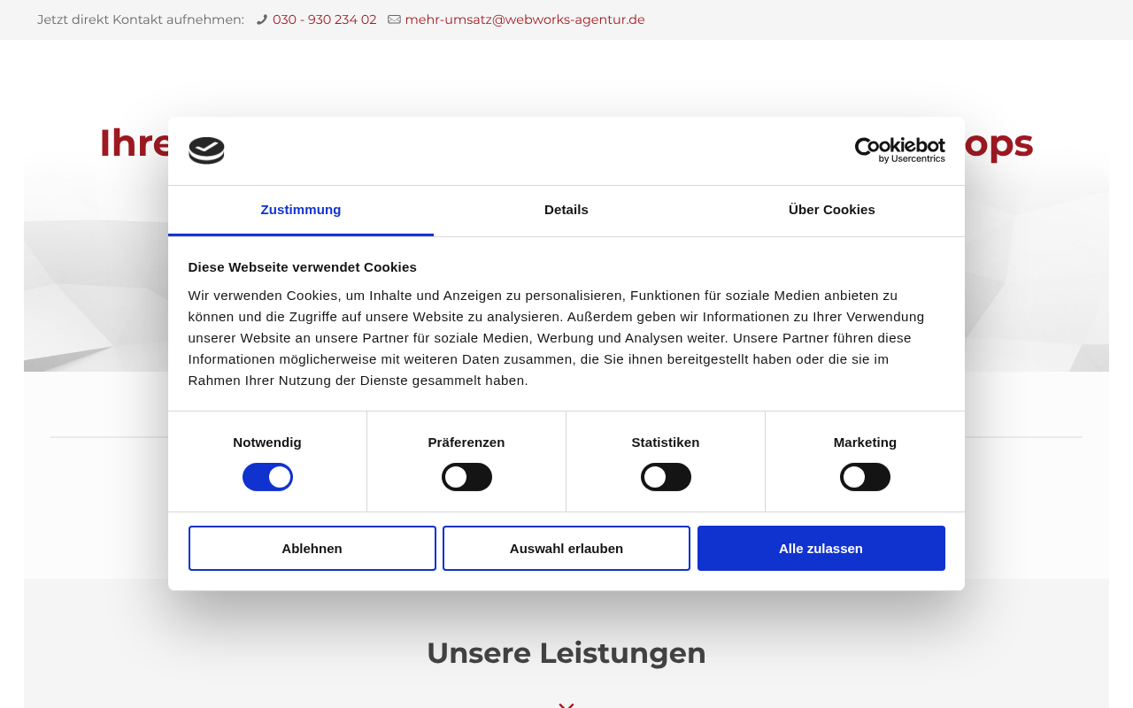This screenshot has width=1133, height=708.
Task: Toggle the Notwendig cookie switch
Action: pos(267,477)
